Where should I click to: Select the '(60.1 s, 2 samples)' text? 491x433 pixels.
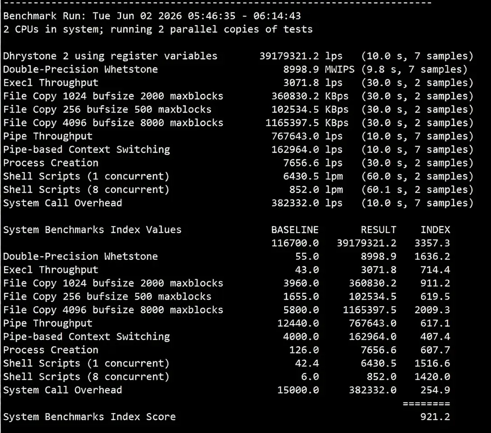[417, 189]
